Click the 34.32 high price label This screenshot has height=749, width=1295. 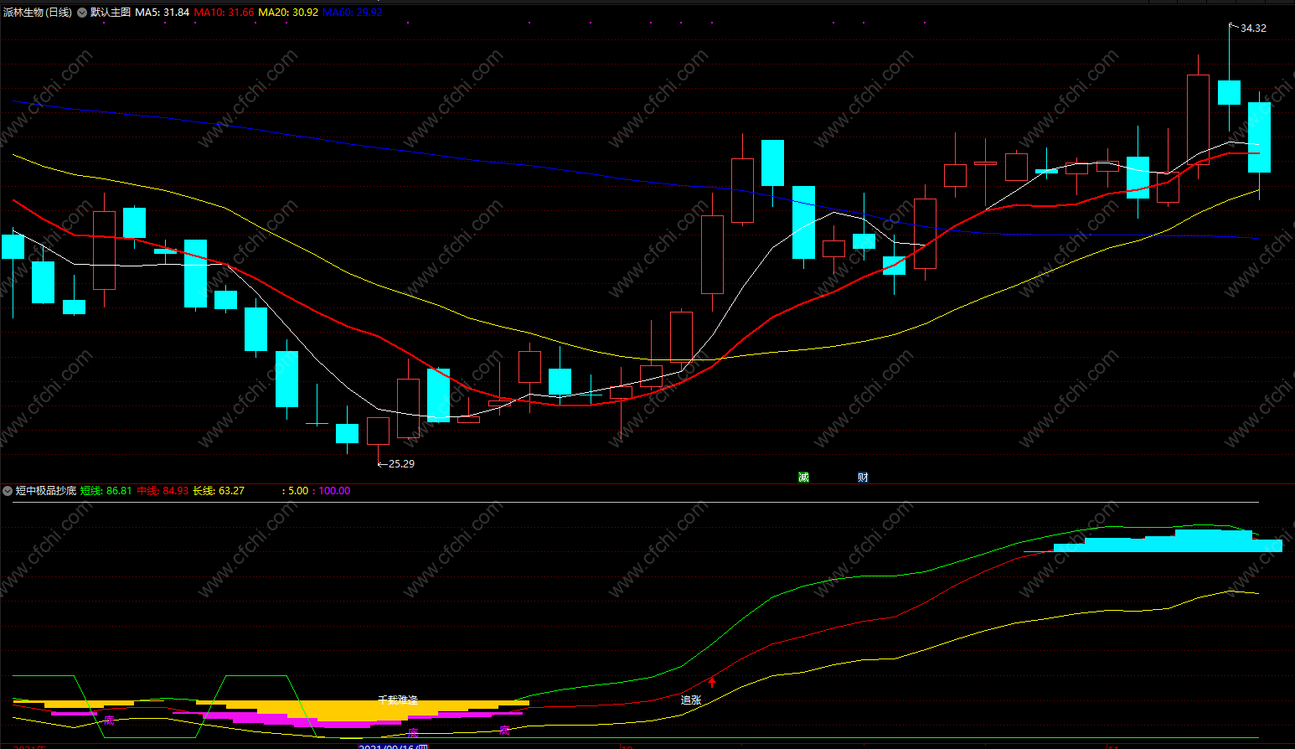[x=1253, y=28]
